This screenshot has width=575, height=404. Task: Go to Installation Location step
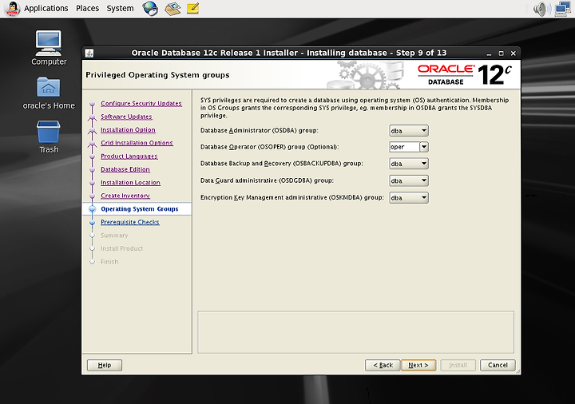point(130,183)
